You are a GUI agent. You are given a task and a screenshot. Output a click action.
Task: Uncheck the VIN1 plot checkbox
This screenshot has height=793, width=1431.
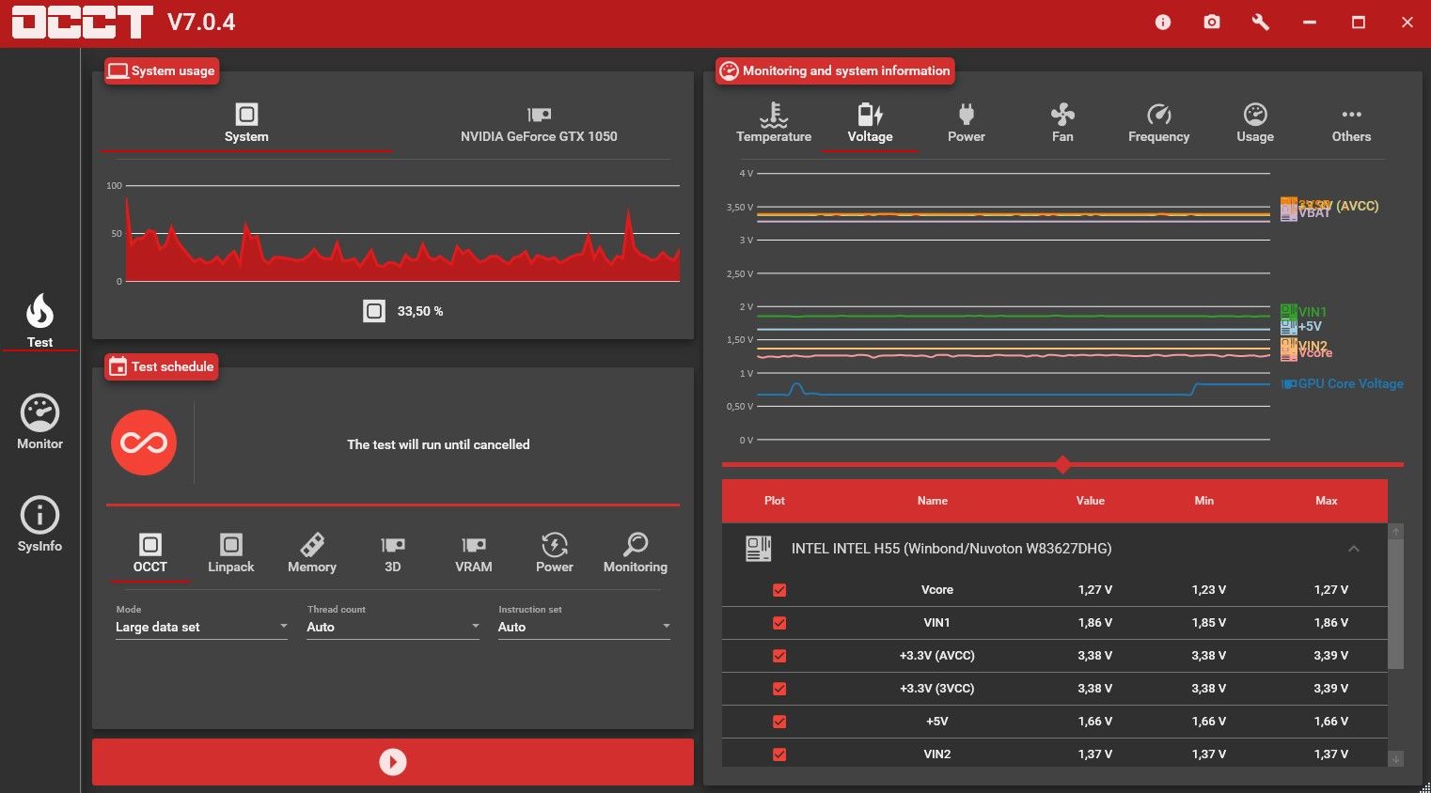tap(779, 623)
